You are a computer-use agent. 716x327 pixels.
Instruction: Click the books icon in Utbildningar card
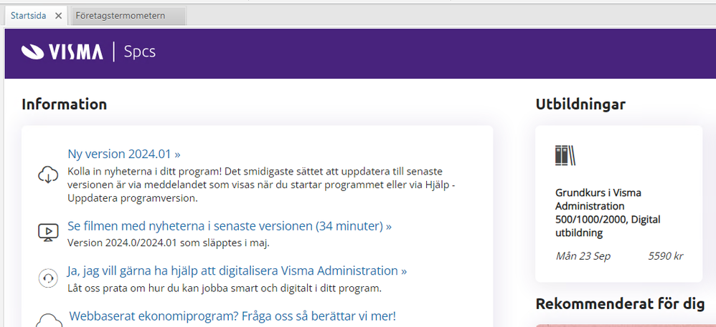tap(565, 155)
